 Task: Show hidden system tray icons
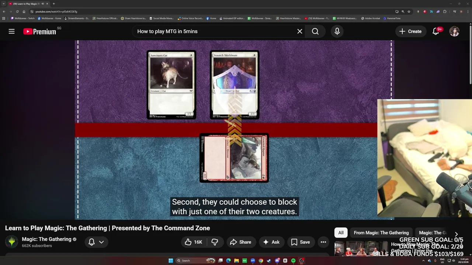point(423,261)
